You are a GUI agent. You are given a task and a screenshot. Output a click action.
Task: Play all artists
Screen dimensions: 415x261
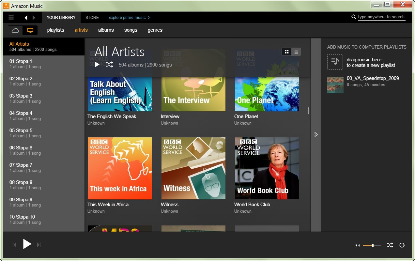pos(97,65)
